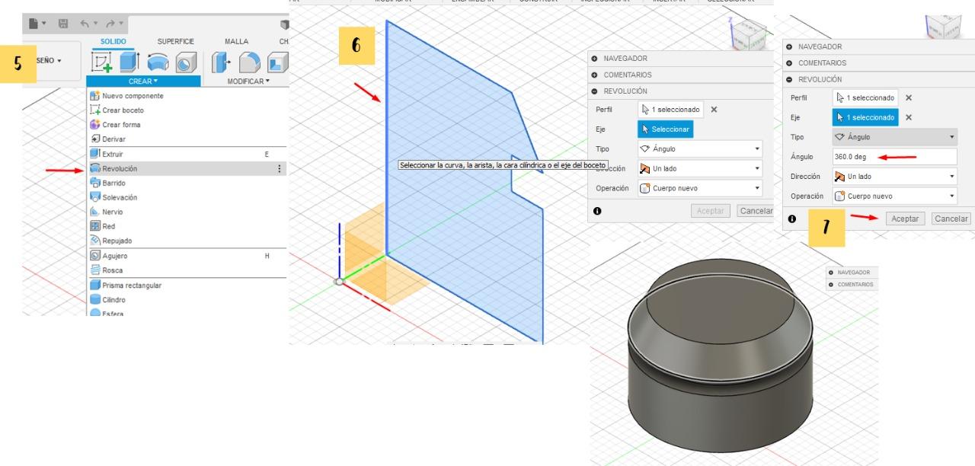Choose Barrido from the CREAR menu

(187, 183)
